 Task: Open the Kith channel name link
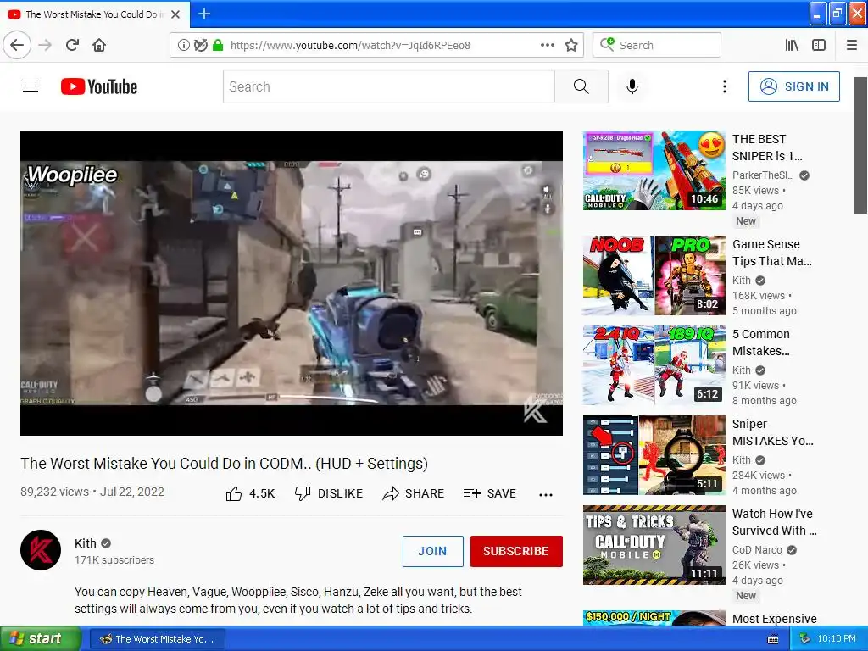pyautogui.click(x=86, y=543)
